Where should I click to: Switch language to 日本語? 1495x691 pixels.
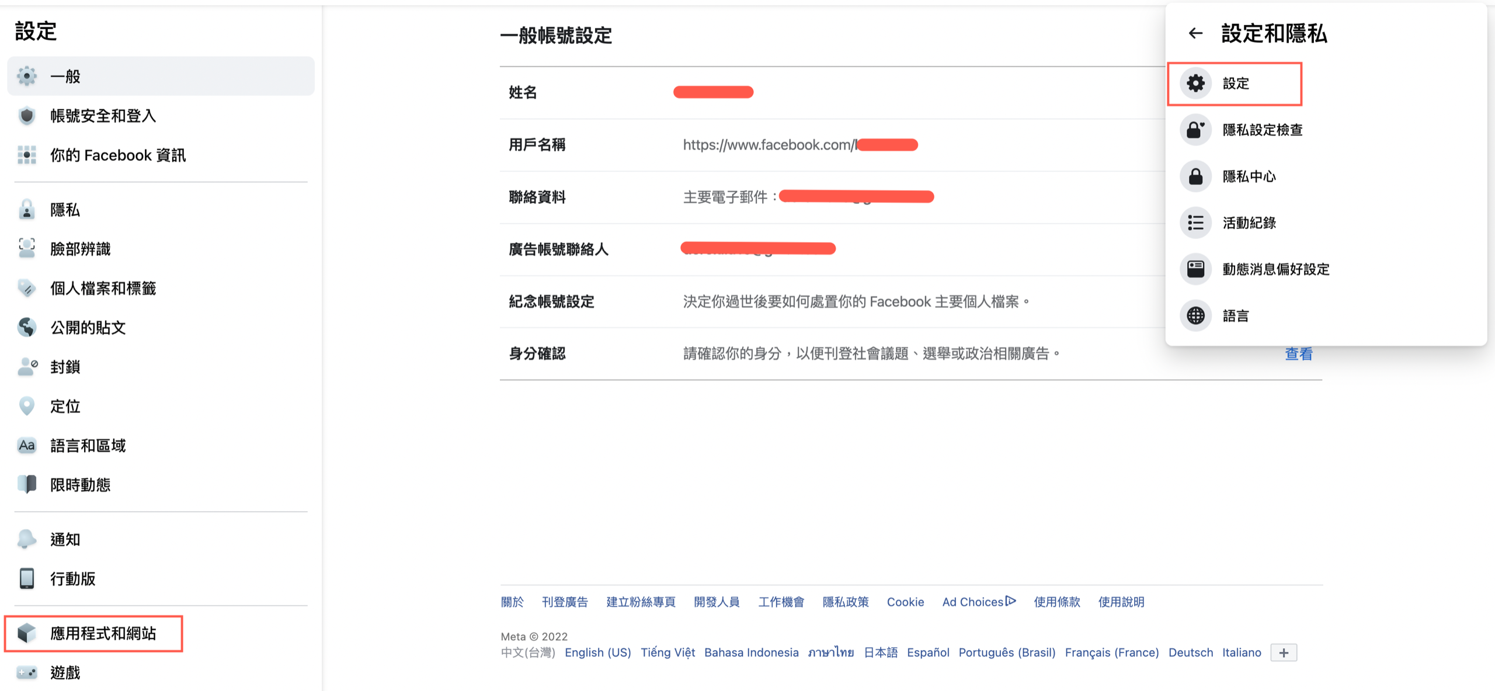point(880,652)
